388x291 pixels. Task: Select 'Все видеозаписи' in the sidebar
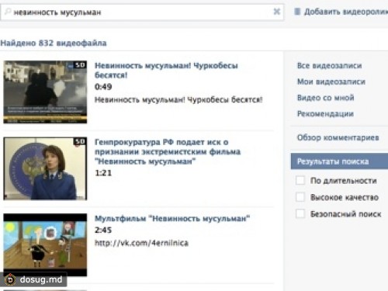click(329, 66)
